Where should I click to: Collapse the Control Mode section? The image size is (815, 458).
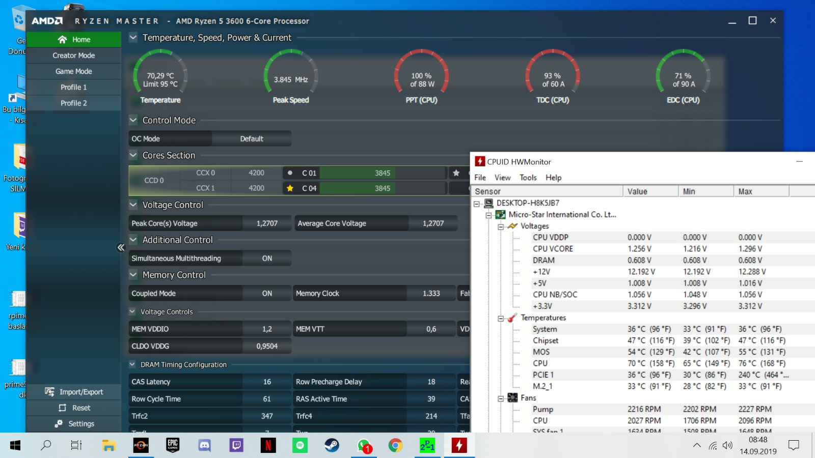[x=133, y=120]
